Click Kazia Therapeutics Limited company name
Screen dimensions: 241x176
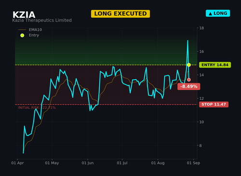click(x=42, y=20)
